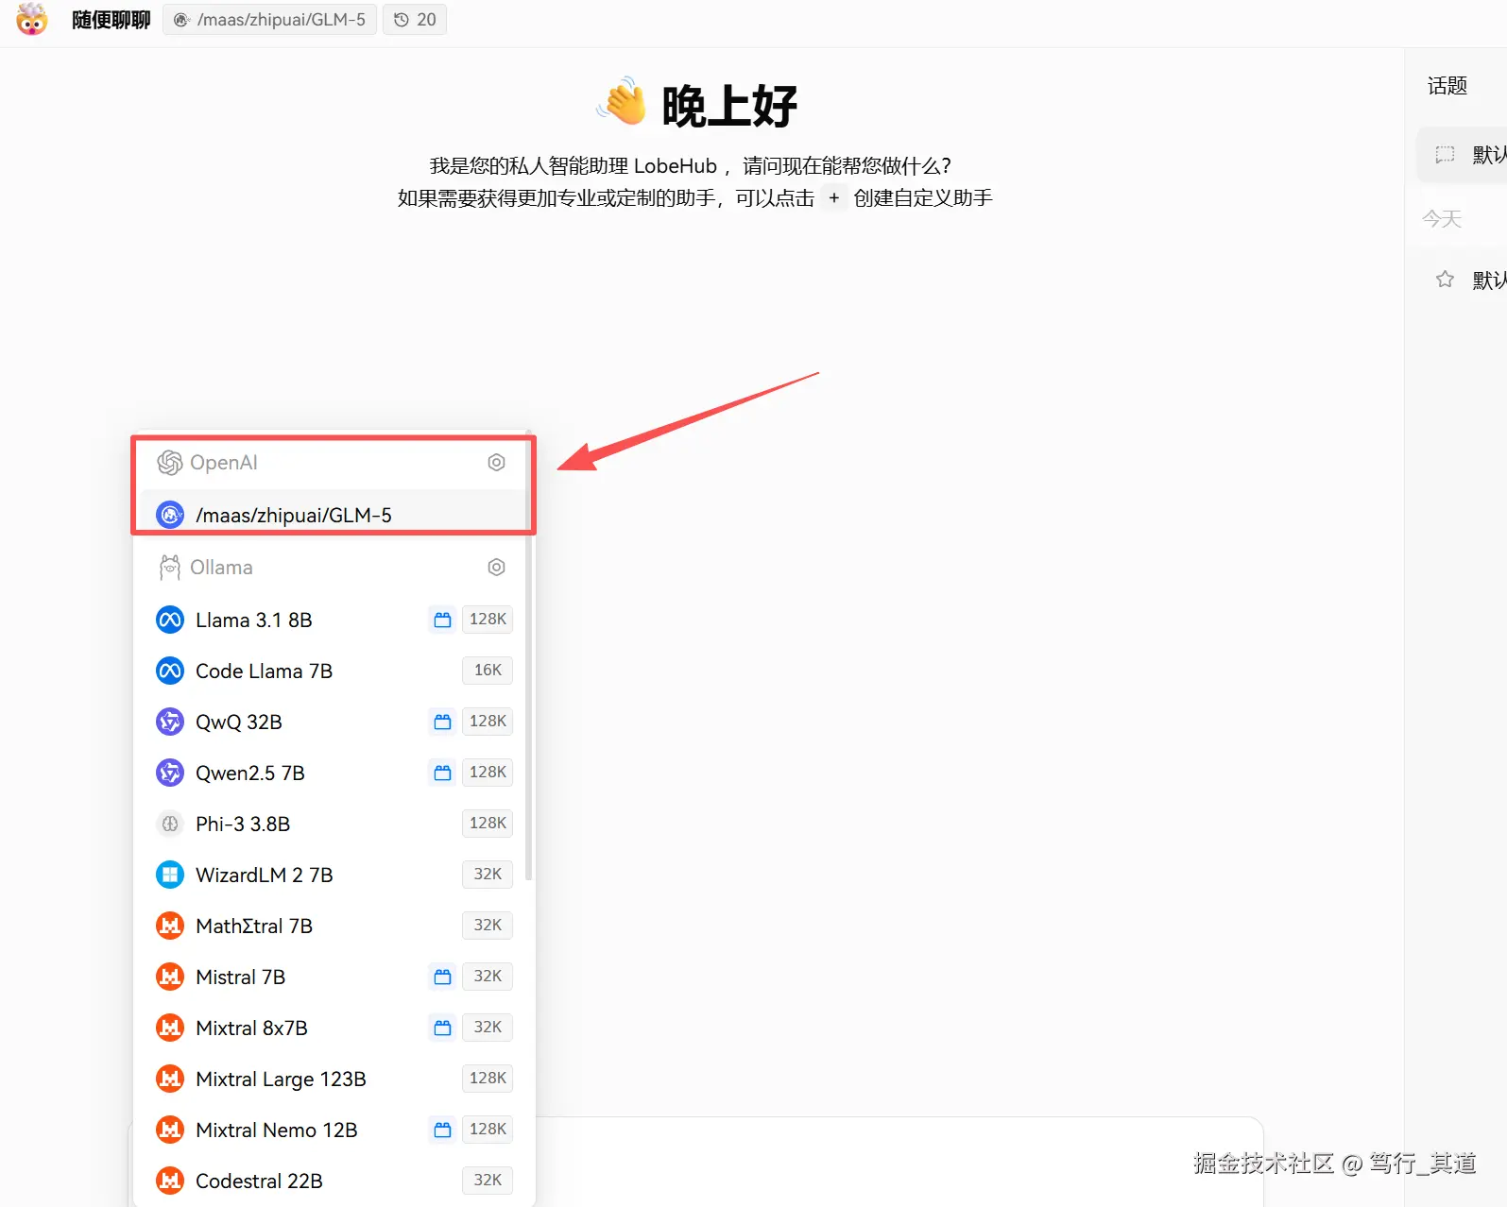The height and width of the screenshot is (1207, 1507).
Task: Click the Mistral icon beside Mixtral 8x7B
Action: pyautogui.click(x=170, y=1028)
